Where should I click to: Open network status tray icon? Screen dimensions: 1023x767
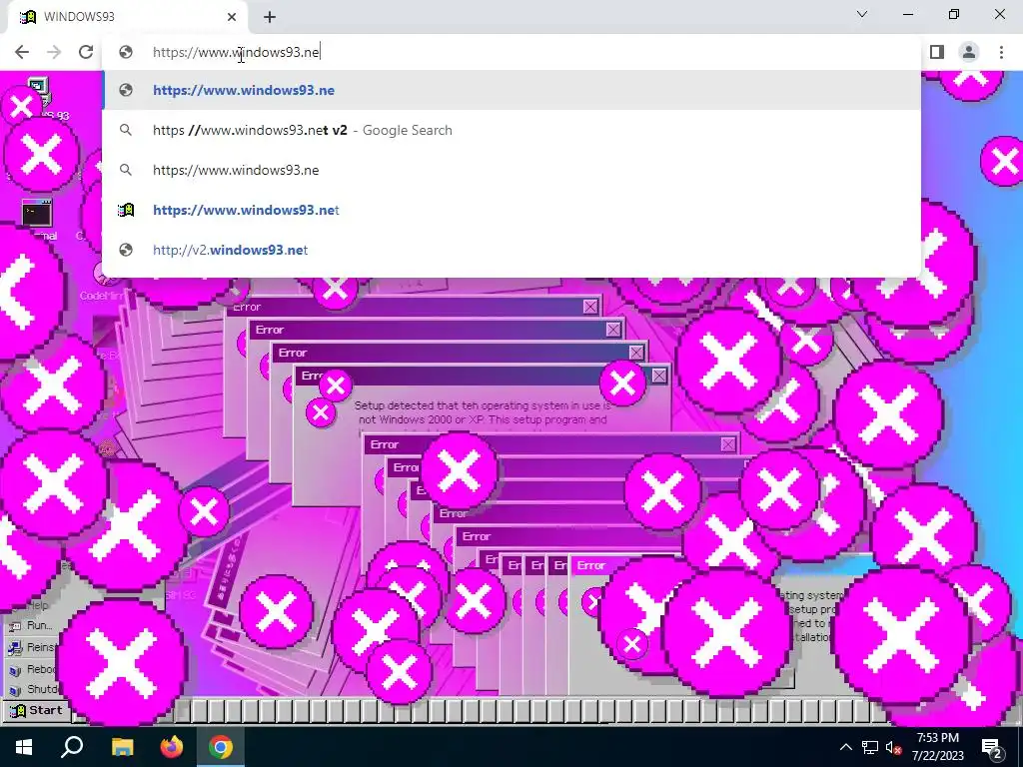click(x=870, y=747)
